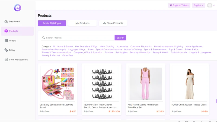Viewport: 217px width, 122px height.
Task: Click '7119 Flared Sports And Fitness' title
Action: coord(143,106)
